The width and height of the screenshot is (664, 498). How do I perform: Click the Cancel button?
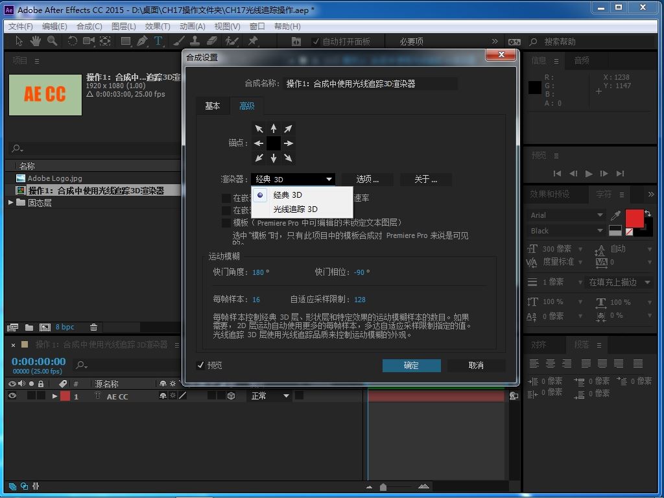click(x=476, y=366)
